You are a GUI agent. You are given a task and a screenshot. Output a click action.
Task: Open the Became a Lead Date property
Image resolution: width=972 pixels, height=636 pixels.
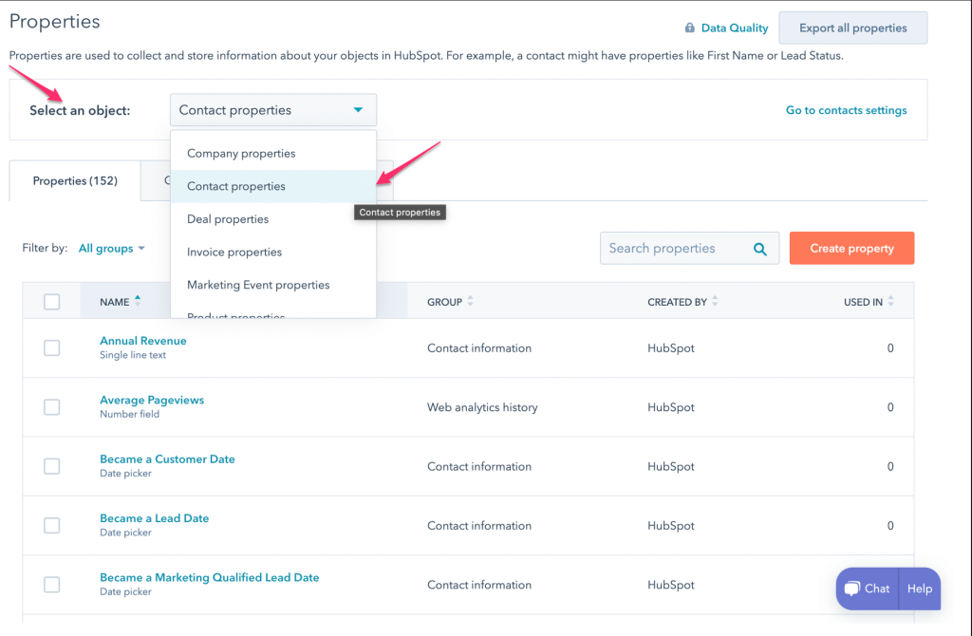pyautogui.click(x=155, y=519)
